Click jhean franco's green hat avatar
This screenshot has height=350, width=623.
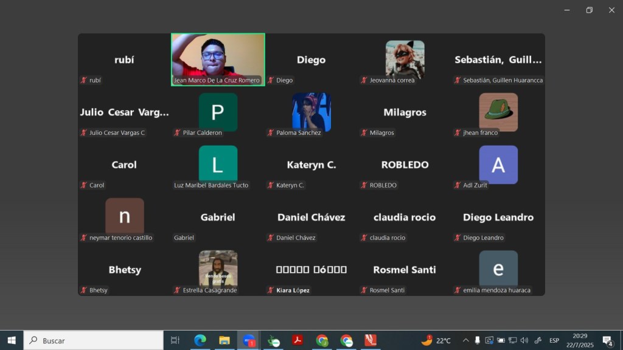498,112
